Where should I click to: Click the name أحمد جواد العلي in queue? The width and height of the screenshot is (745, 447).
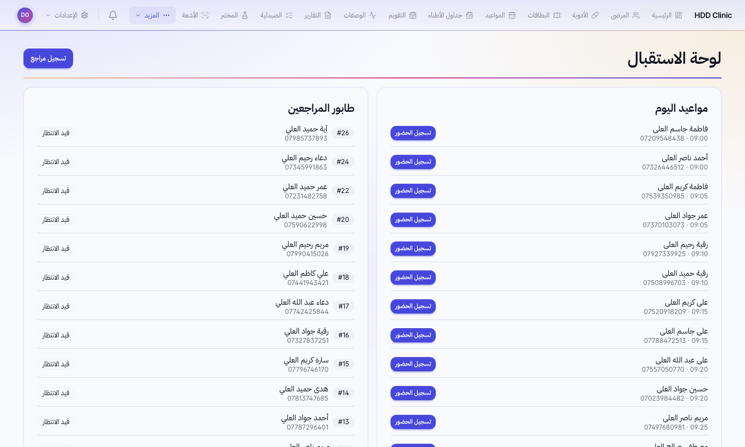point(305,418)
